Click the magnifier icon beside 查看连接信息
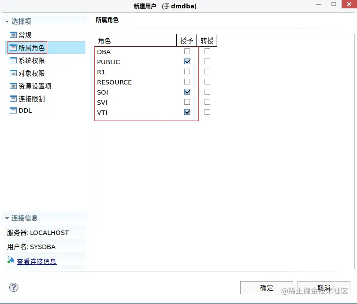 tap(11, 260)
